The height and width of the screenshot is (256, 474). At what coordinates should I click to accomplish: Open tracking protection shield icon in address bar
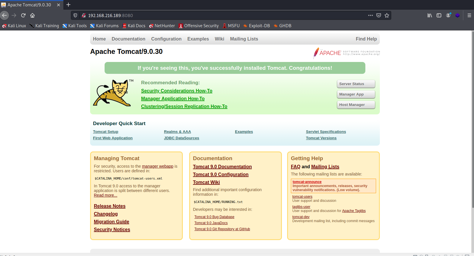point(75,15)
